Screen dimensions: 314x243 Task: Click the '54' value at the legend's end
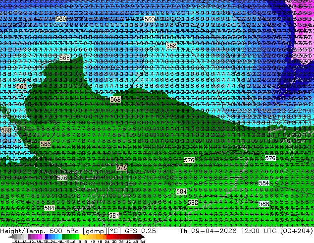[x=142, y=242]
